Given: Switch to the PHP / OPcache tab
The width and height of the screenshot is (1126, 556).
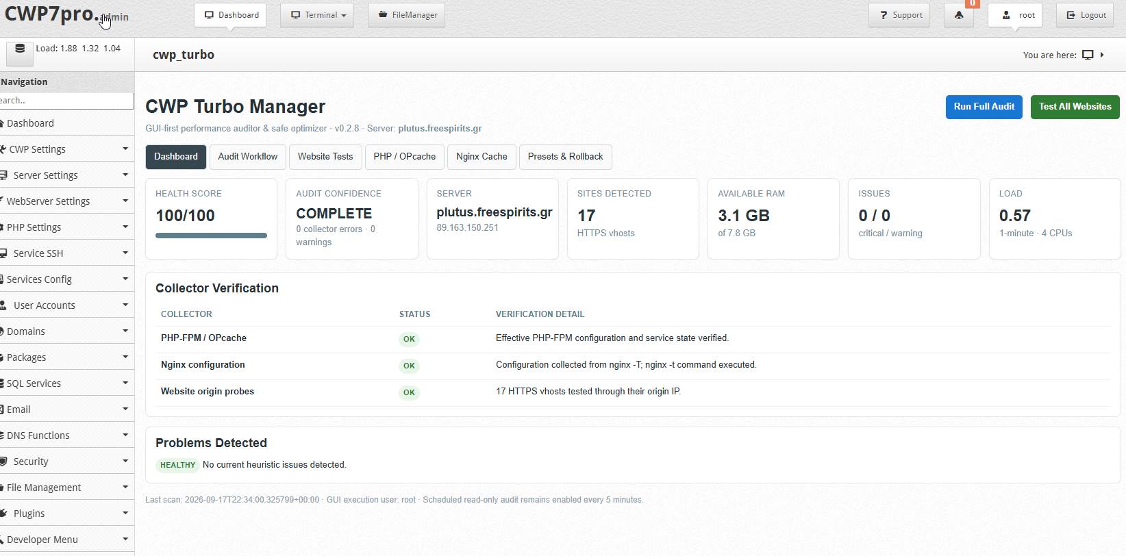Looking at the screenshot, I should 405,157.
